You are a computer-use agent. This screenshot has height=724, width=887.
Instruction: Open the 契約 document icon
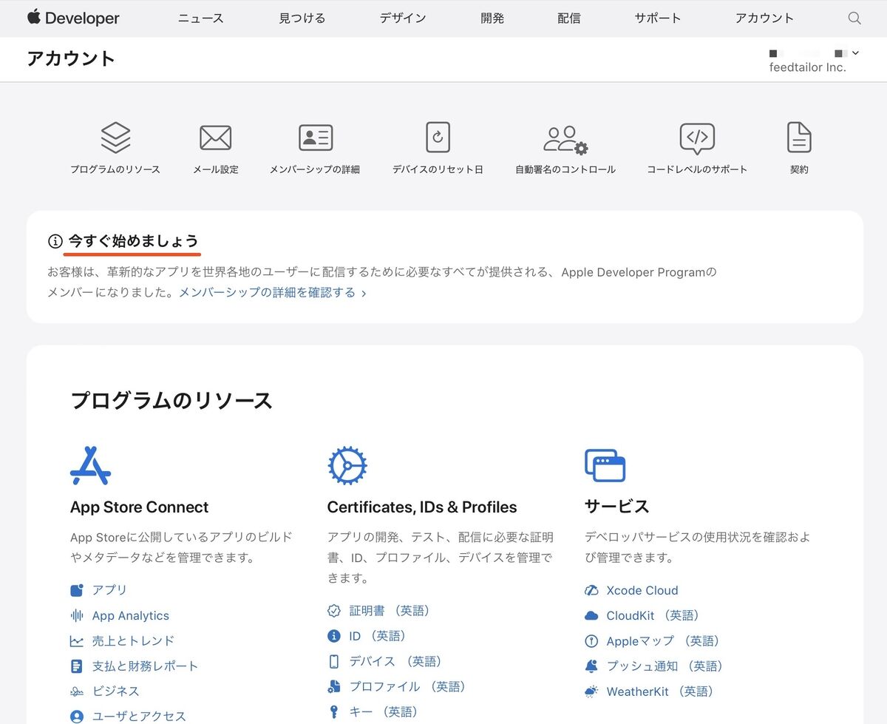(799, 138)
